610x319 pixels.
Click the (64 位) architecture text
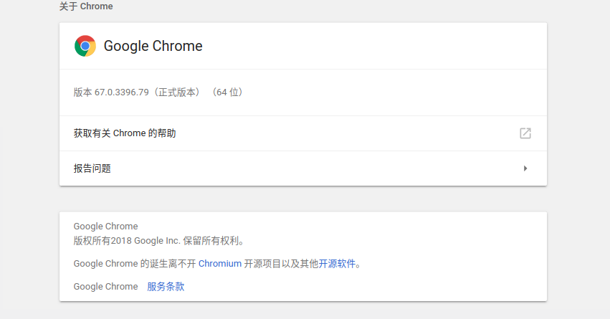[x=227, y=92]
